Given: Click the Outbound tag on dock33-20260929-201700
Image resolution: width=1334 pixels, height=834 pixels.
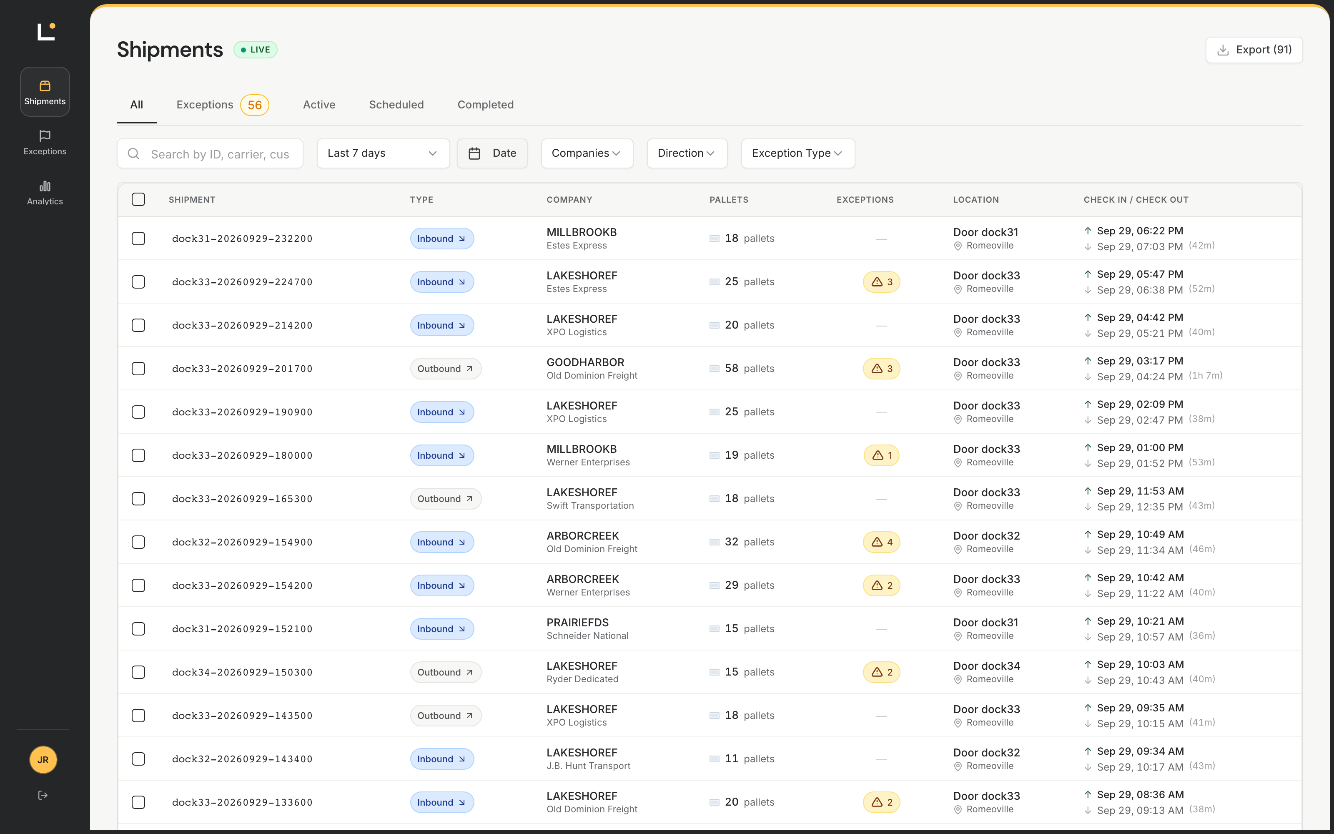Looking at the screenshot, I should tap(445, 369).
